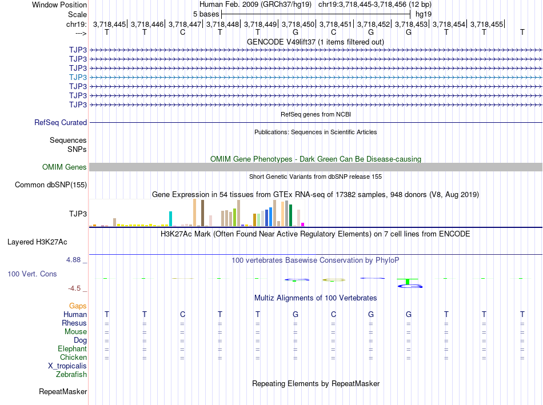Click the 100 Vert. Cons track label
The width and height of the screenshot is (543, 405).
[x=32, y=274]
